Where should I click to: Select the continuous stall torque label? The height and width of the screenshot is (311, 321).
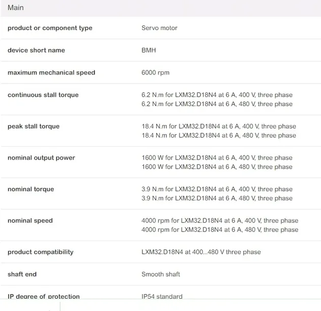(x=43, y=95)
